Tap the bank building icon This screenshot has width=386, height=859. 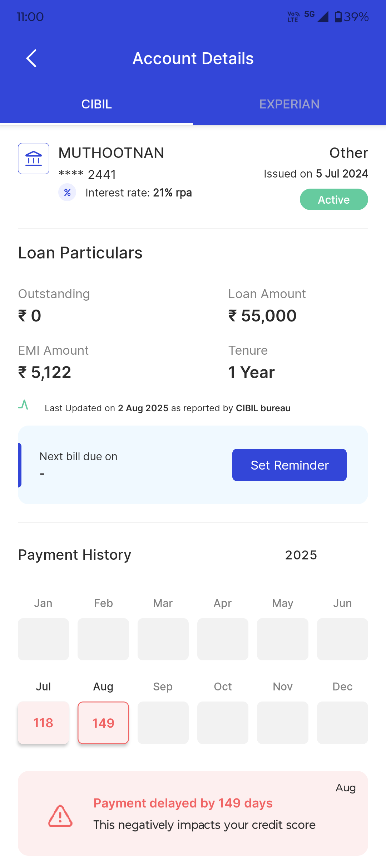34,159
